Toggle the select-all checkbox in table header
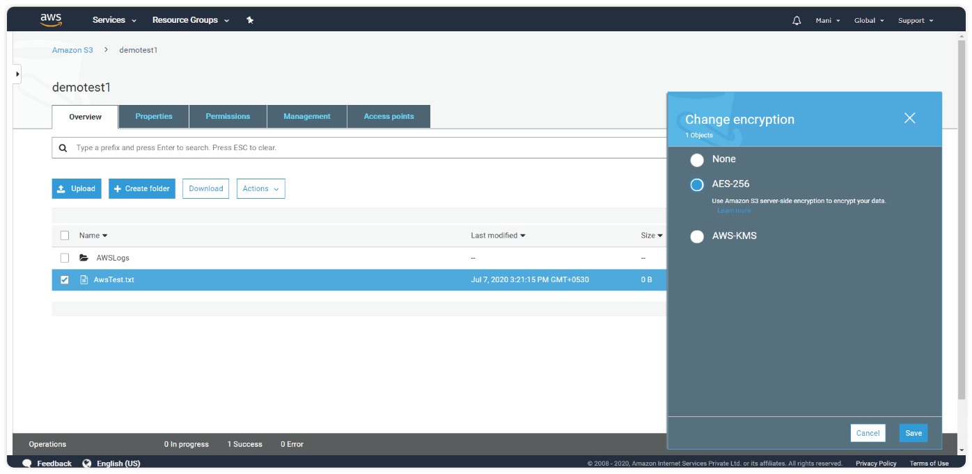The width and height of the screenshot is (972, 474). click(x=65, y=236)
